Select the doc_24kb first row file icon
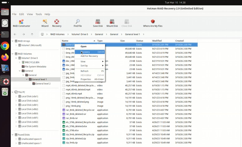The height and width of the screenshot is (147, 242). click(x=64, y=61)
